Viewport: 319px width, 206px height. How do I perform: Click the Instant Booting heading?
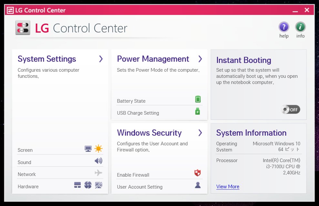(x=244, y=60)
